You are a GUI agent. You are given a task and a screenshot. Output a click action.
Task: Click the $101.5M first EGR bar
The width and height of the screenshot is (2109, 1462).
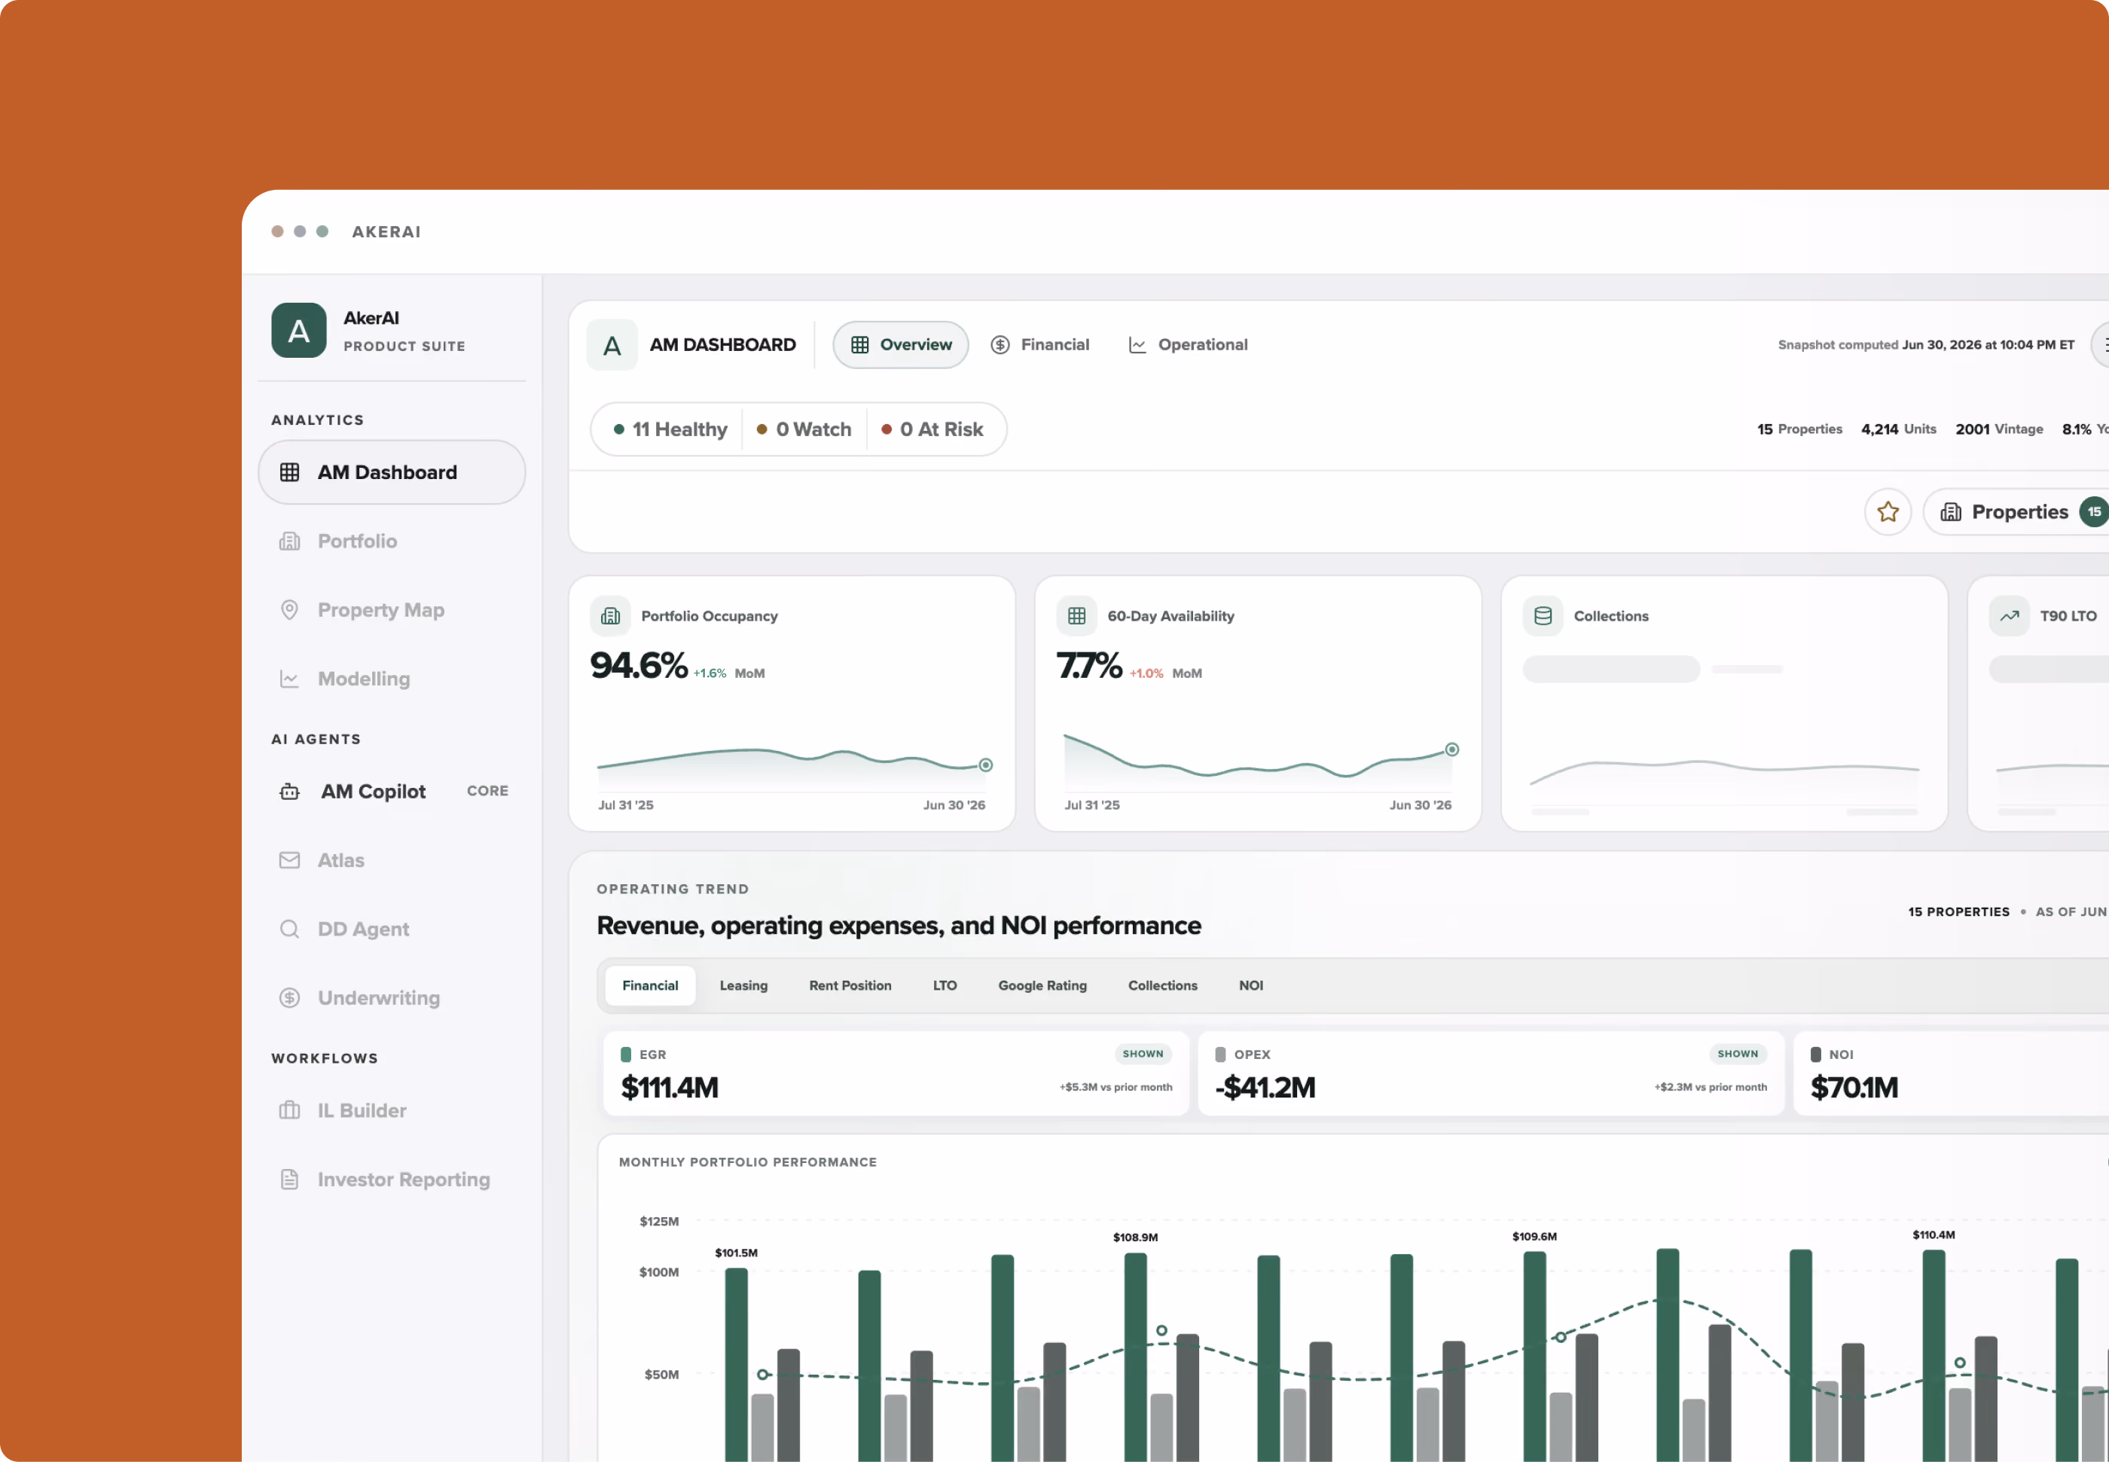coord(737,1365)
